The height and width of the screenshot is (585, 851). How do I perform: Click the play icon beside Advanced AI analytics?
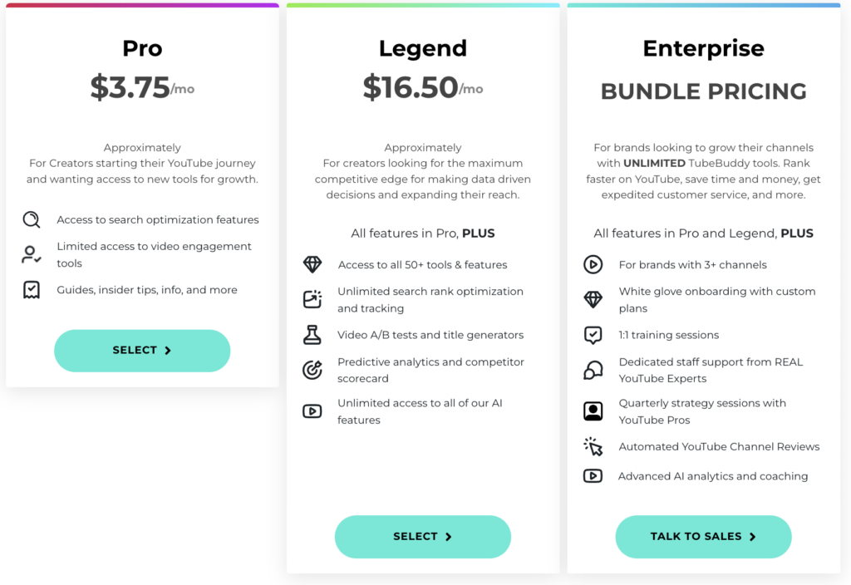coord(593,476)
